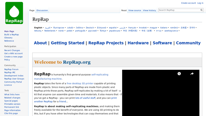Open the Log in link
The image size is (206, 116).
pyautogui.click(x=200, y=3)
